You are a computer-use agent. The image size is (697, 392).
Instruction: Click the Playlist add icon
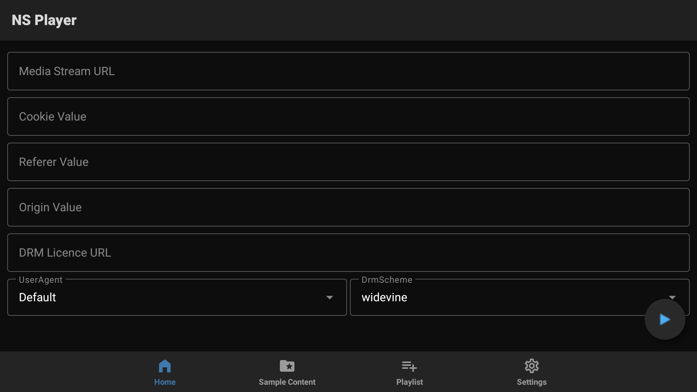click(409, 366)
